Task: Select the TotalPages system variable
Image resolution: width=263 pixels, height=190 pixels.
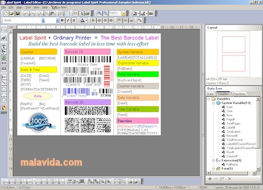Action: [233, 123]
